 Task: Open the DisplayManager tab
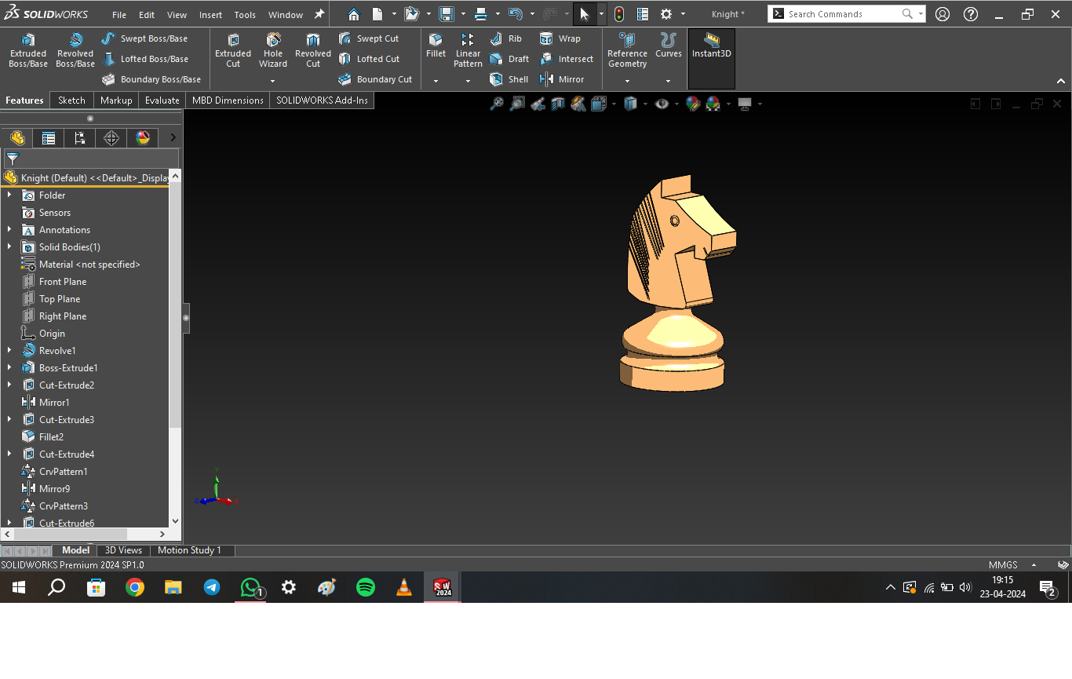click(143, 138)
